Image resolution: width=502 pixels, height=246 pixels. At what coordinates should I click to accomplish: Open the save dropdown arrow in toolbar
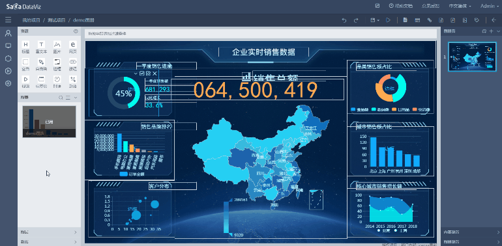coord(378,20)
